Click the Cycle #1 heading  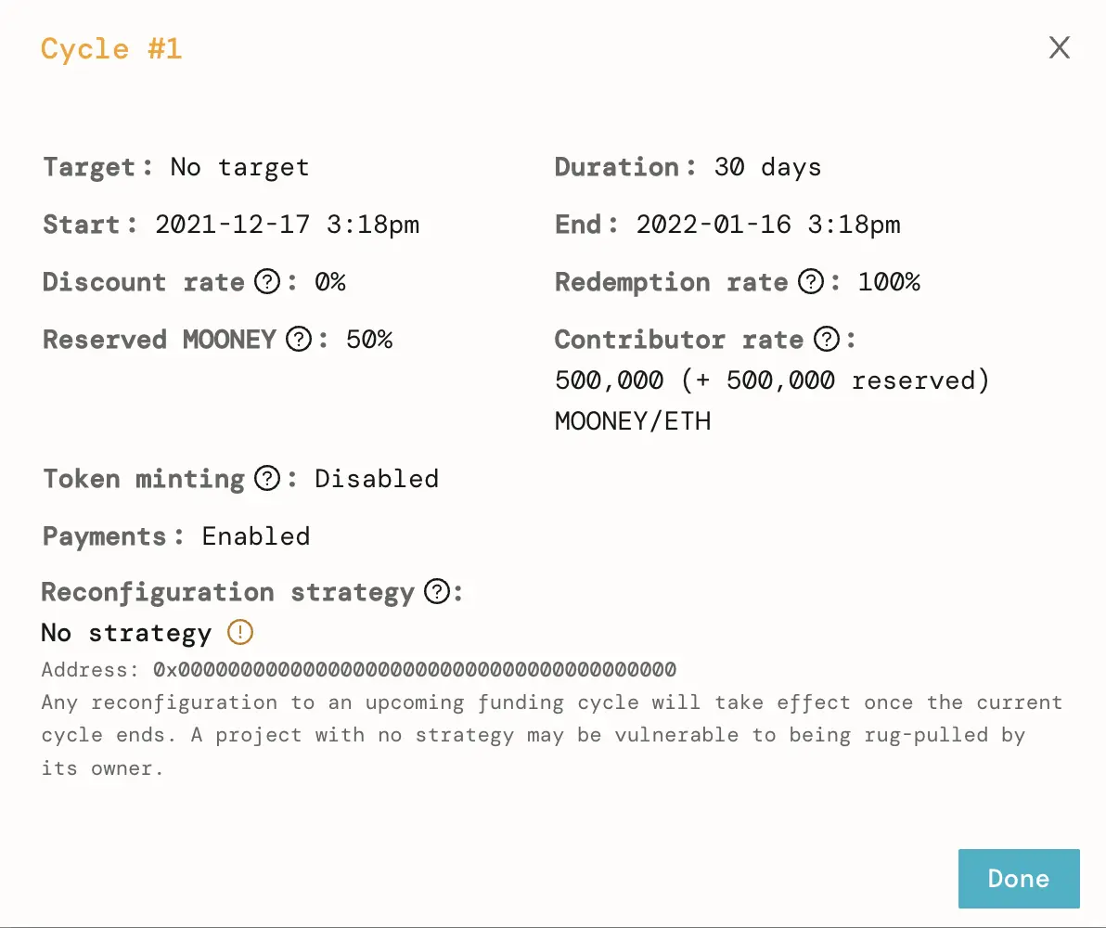click(x=111, y=48)
